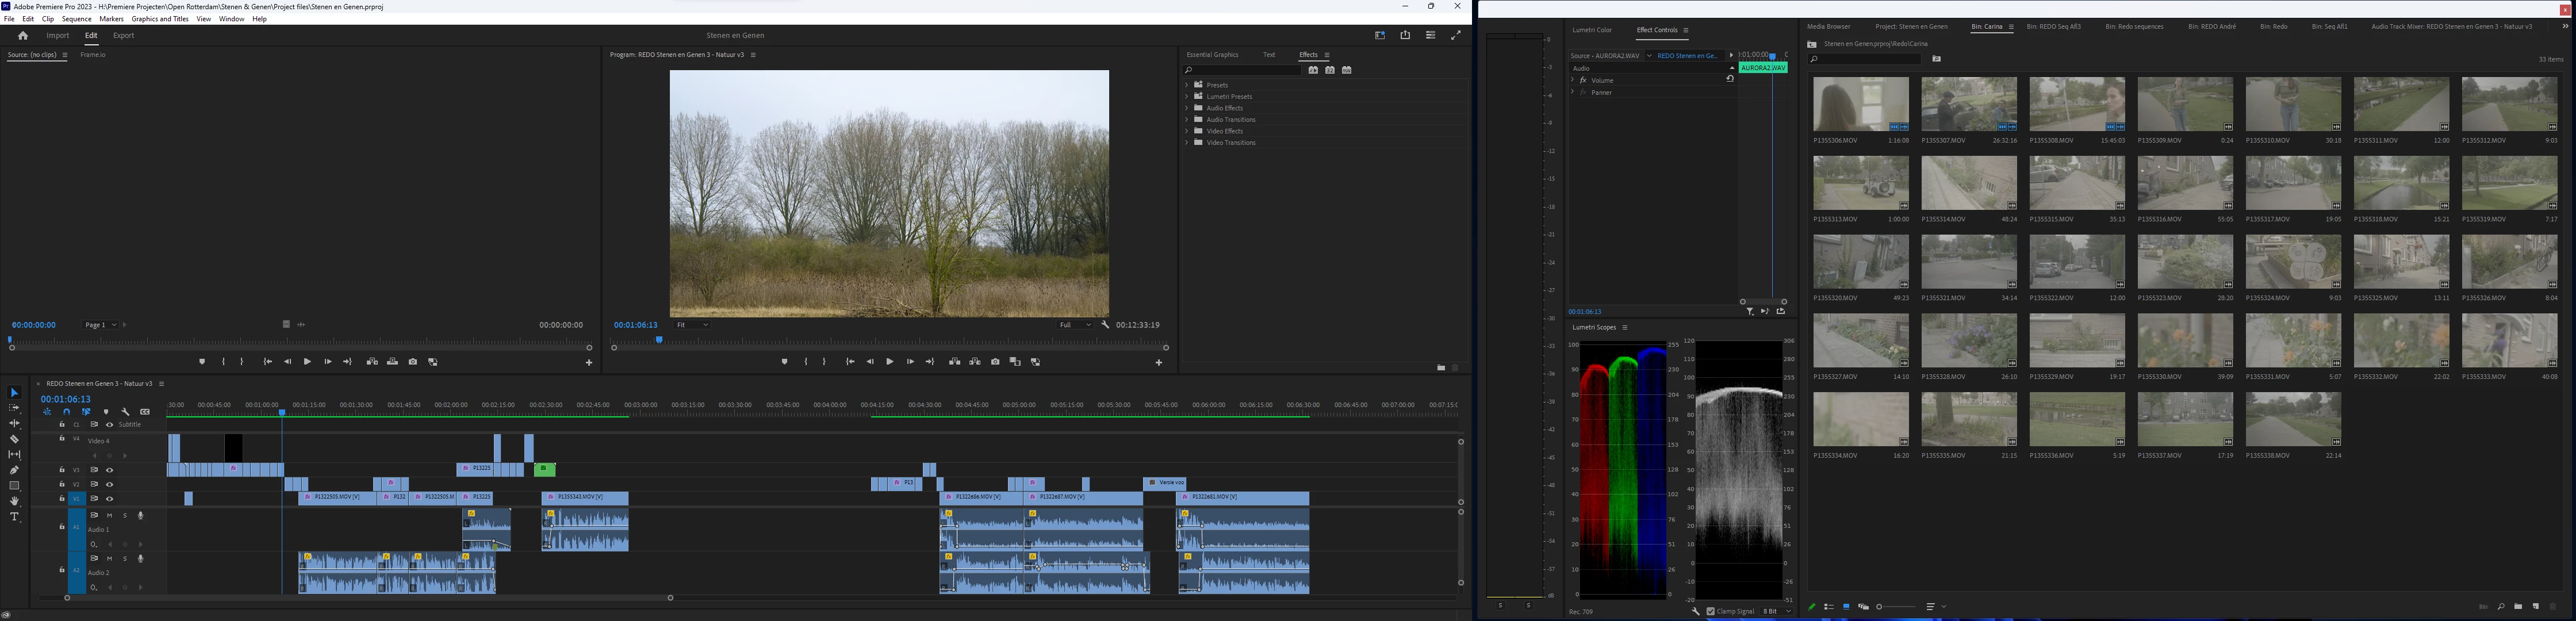
Task: Open the Fit zoom level dropdown
Action: (692, 325)
